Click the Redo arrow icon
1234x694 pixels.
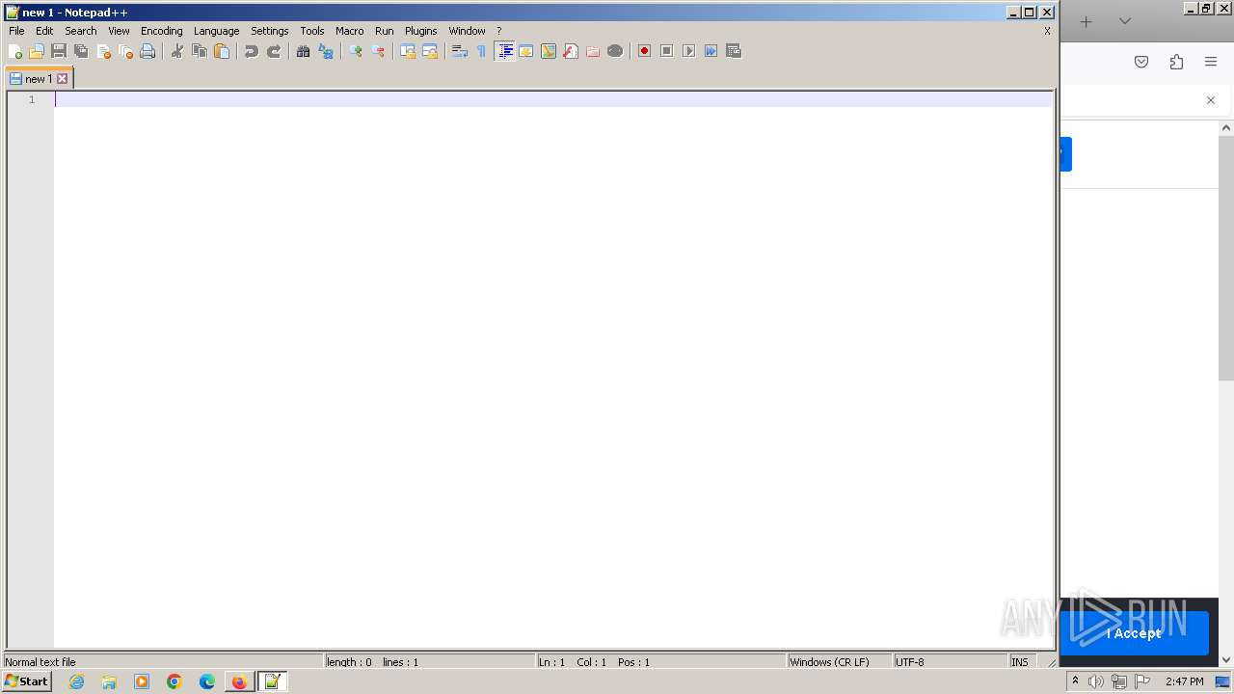[x=274, y=51]
